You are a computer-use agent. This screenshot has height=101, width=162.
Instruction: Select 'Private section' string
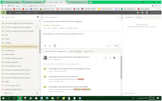[x=20, y=50]
